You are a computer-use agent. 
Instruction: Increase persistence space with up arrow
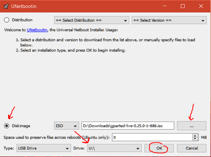(x=195, y=136)
